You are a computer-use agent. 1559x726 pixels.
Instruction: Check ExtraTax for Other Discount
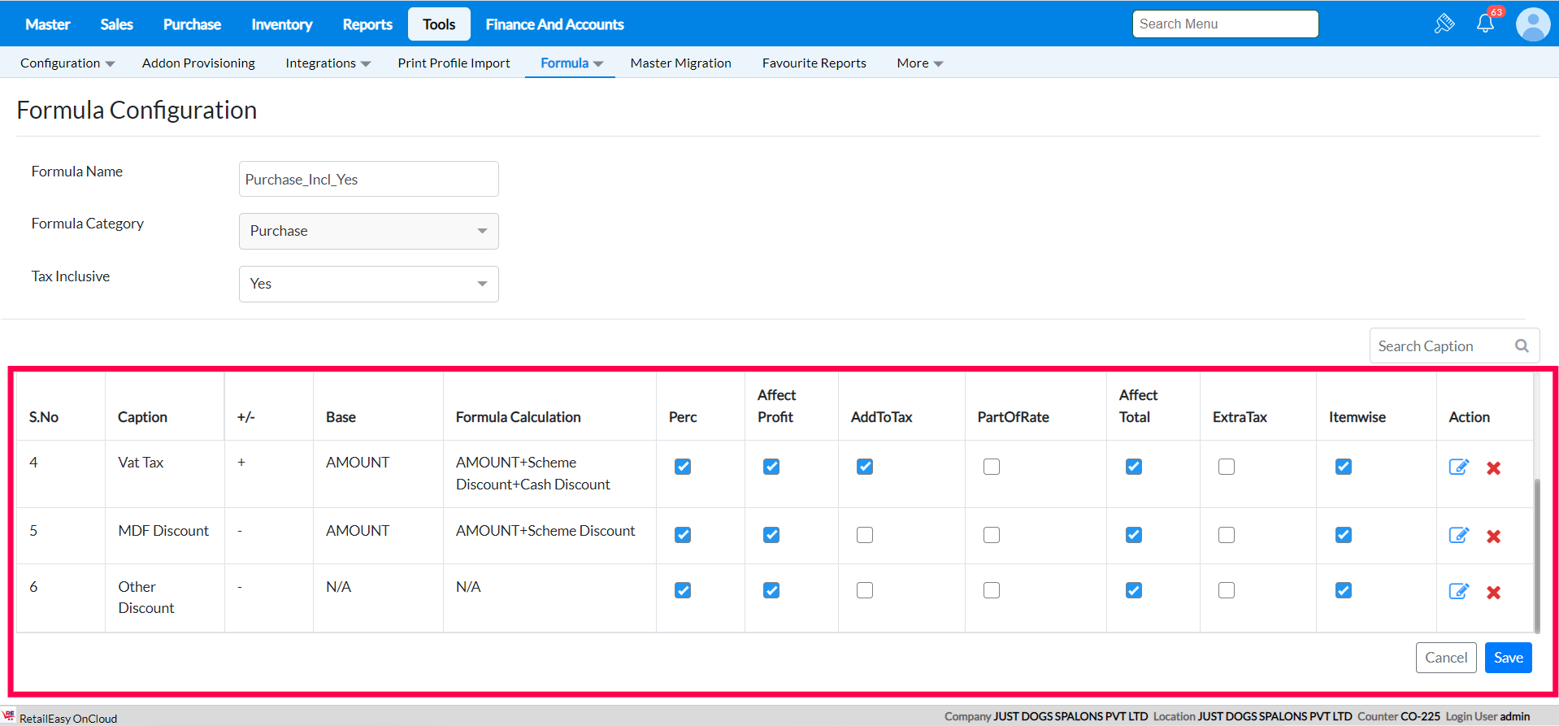click(1226, 590)
